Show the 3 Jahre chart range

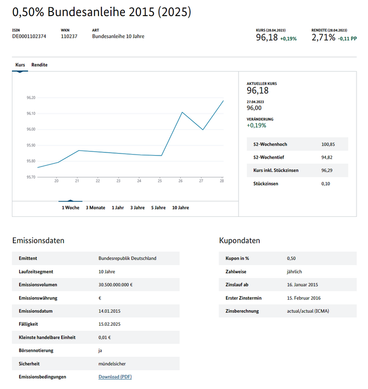tap(137, 207)
